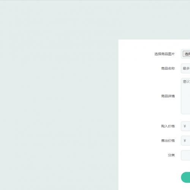Focus the 商品名称 text input

click(x=185, y=68)
